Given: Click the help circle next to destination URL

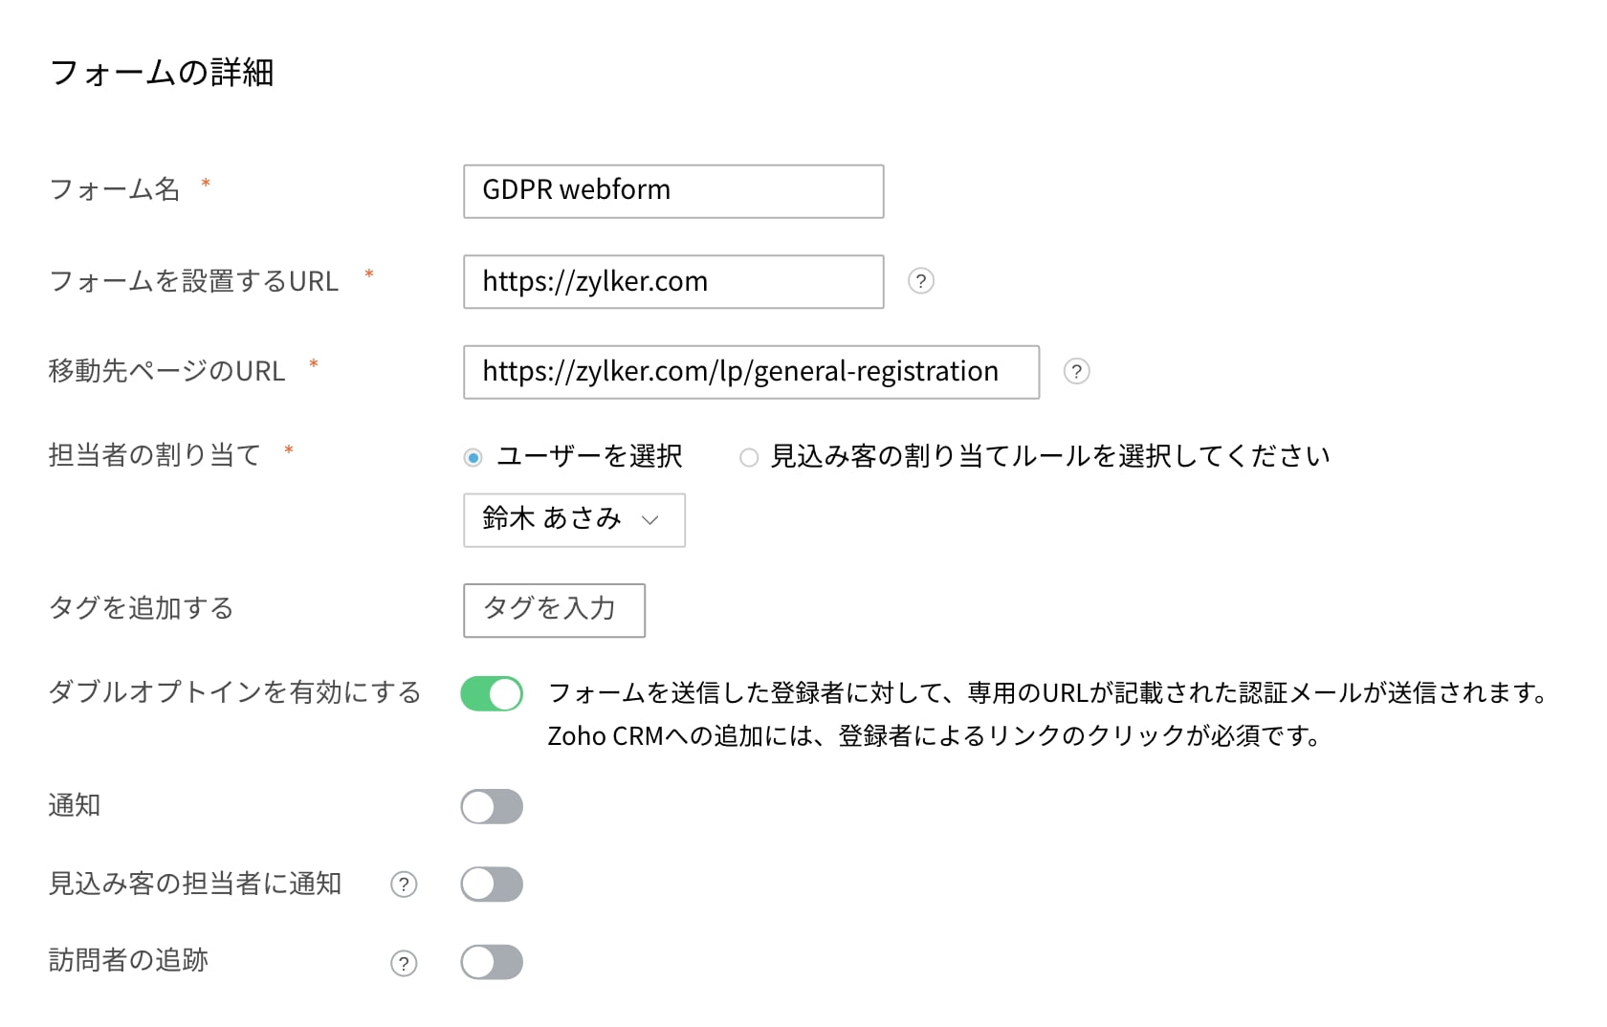Looking at the screenshot, I should pos(1076,373).
